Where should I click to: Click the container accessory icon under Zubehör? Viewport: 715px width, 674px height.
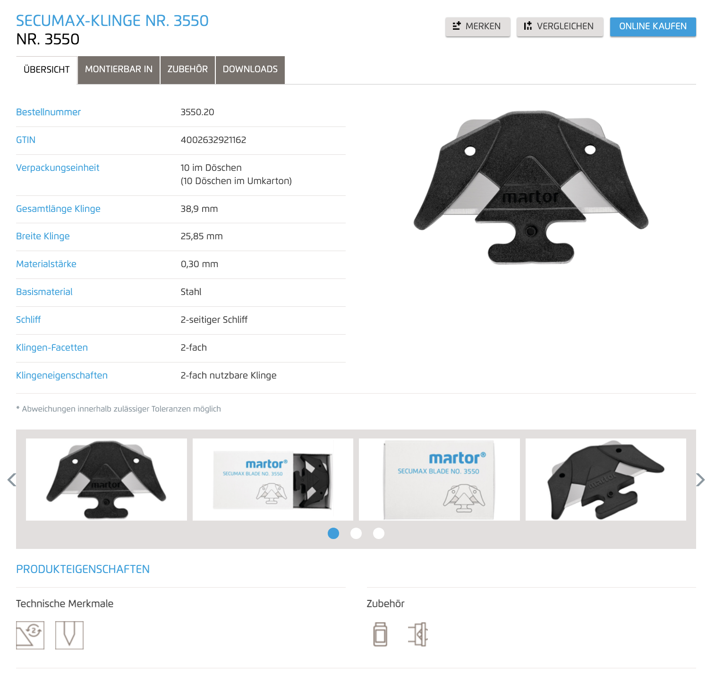point(380,634)
